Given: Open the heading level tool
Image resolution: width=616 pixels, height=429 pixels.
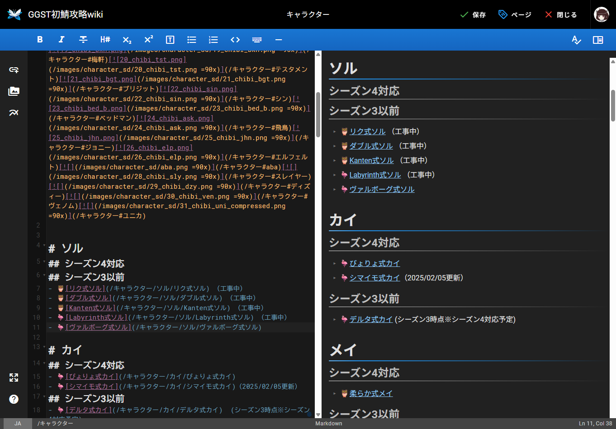Looking at the screenshot, I should (105, 40).
